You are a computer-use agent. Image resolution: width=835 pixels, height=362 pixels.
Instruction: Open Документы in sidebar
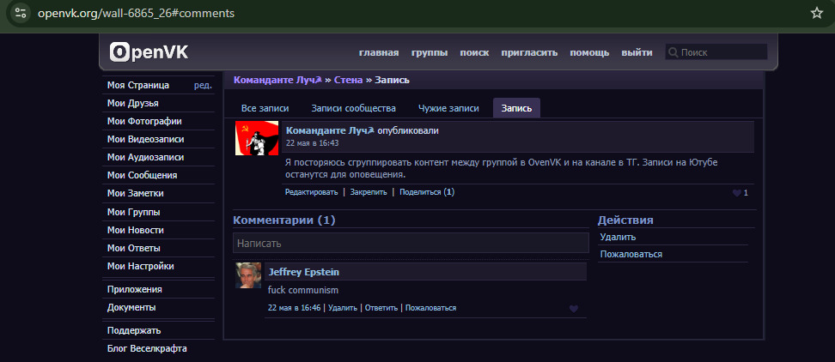point(131,307)
